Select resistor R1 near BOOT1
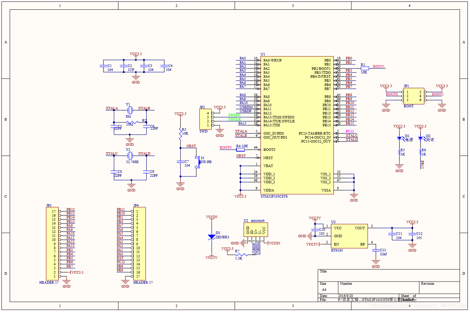The width and height of the screenshot is (470, 312). tap(365, 68)
